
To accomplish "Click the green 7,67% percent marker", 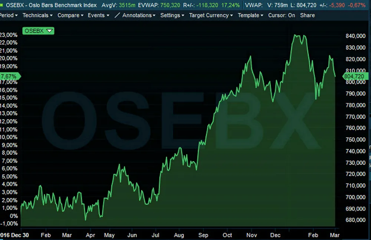I will pyautogui.click(x=10, y=76).
